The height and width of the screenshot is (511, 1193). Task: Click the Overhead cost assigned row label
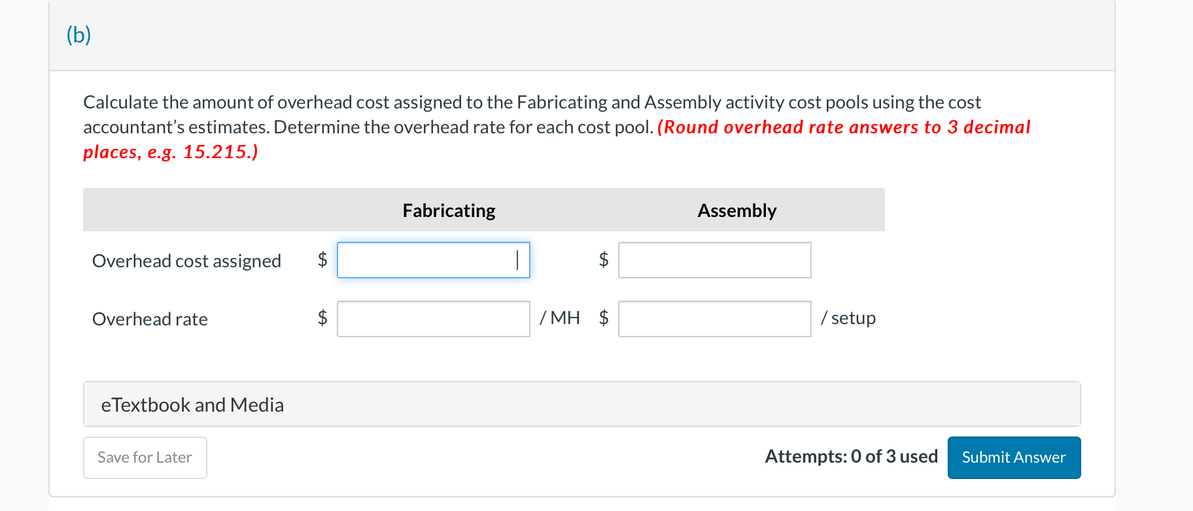[186, 261]
